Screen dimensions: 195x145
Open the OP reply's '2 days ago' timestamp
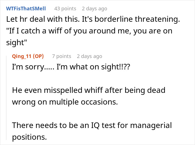89,56
